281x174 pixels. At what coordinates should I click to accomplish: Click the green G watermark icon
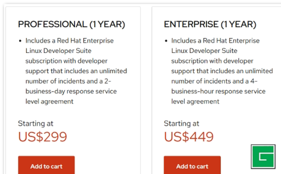point(263,156)
